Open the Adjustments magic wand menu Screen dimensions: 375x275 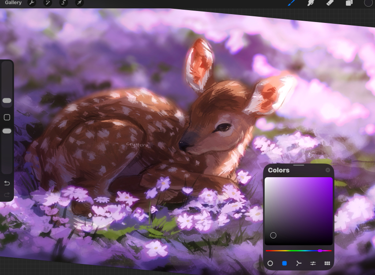click(x=47, y=3)
